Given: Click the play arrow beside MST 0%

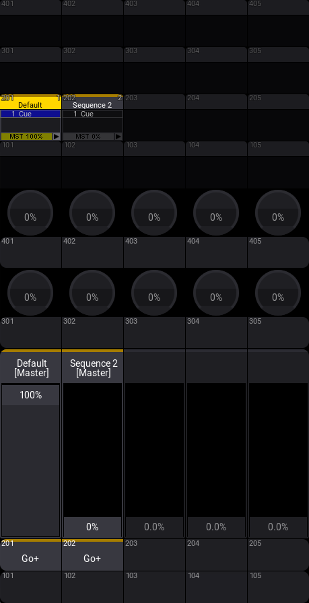Looking at the screenshot, I should 118,137.
